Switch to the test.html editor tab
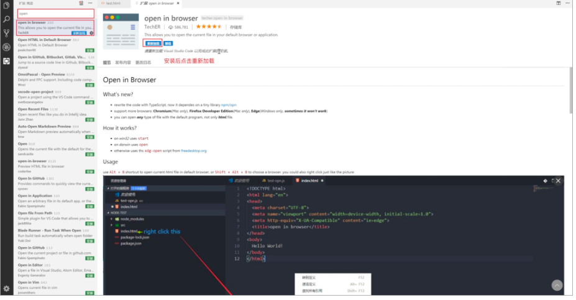576x300 pixels. pyautogui.click(x=113, y=3)
